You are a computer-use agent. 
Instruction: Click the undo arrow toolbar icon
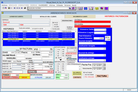[11, 8]
